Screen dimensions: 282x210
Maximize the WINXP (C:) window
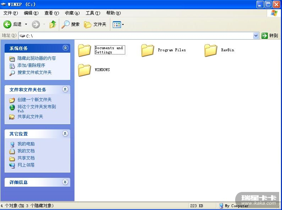[x=268, y=5]
